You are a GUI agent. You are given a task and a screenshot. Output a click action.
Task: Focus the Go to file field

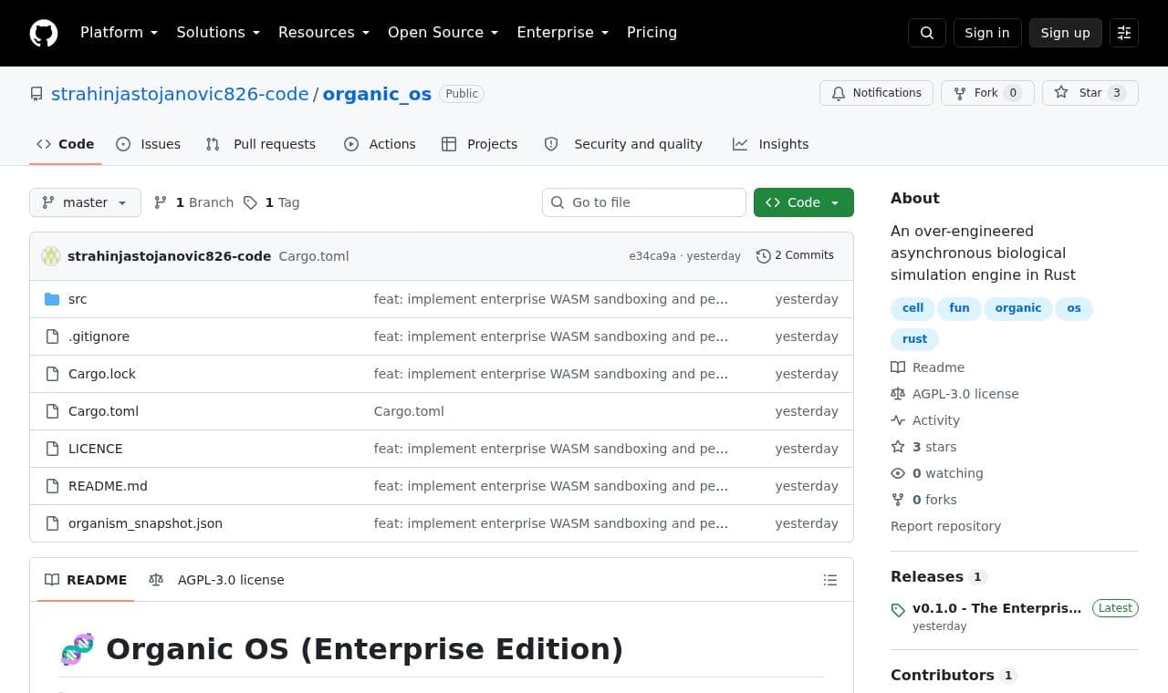click(x=644, y=202)
